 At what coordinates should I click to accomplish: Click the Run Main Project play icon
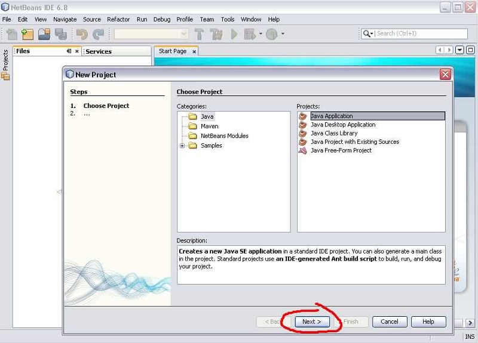tap(234, 34)
